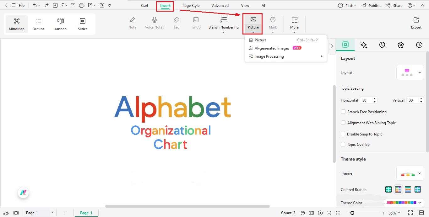Open the View tab
The height and width of the screenshot is (217, 429).
pyautogui.click(x=245, y=6)
